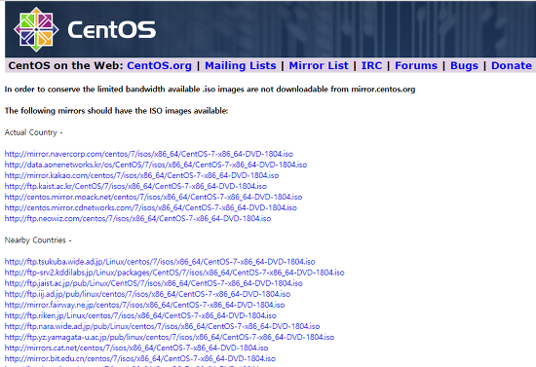Image resolution: width=536 pixels, height=367 pixels.
Task: Download ISO from ftp.riken.jp
Action: click(140, 315)
